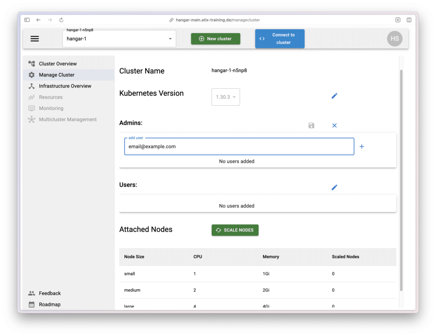Click the plus icon to add user
Viewport: 436px width, 336px height.
(x=361, y=147)
